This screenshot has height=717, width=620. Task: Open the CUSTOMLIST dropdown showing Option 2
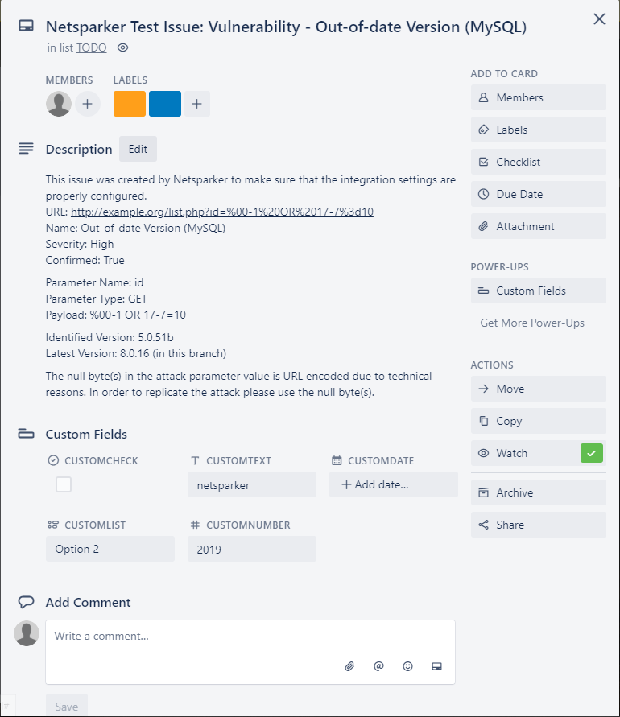pos(110,549)
